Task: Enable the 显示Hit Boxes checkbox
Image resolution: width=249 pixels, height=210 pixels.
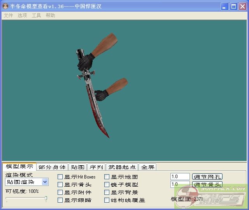Action: coord(60,177)
